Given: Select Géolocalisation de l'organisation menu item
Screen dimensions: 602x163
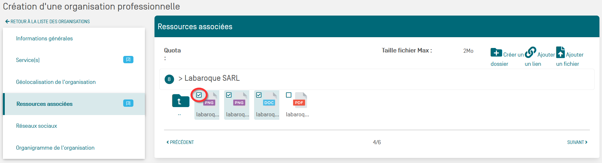Looking at the screenshot, I should point(56,82).
